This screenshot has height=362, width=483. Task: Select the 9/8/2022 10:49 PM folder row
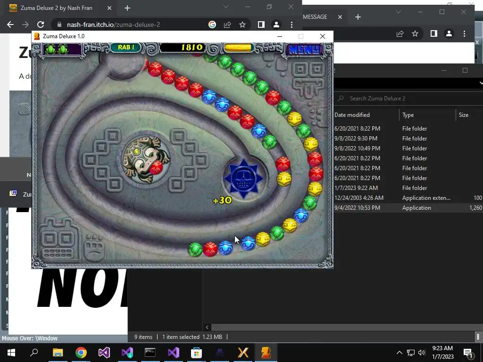tap(408, 148)
